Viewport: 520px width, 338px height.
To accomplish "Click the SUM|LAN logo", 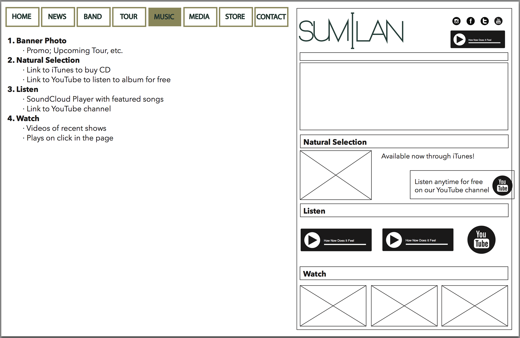I will (x=351, y=31).
